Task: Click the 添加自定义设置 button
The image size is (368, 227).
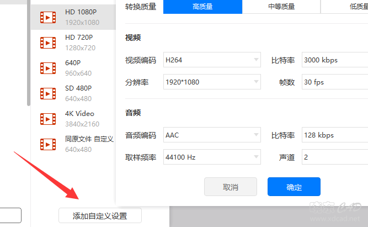Action: coord(100,215)
